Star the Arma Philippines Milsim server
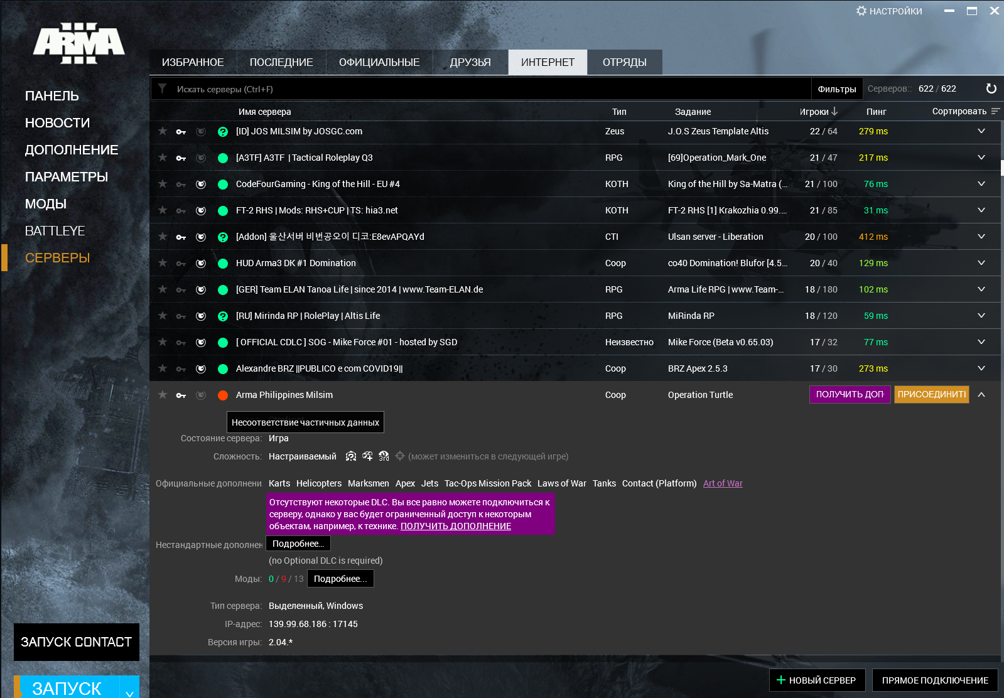Viewport: 1004px width, 698px height. click(x=163, y=395)
